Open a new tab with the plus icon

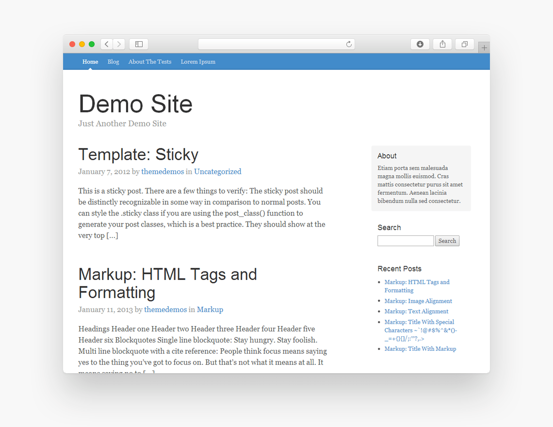[x=484, y=47]
